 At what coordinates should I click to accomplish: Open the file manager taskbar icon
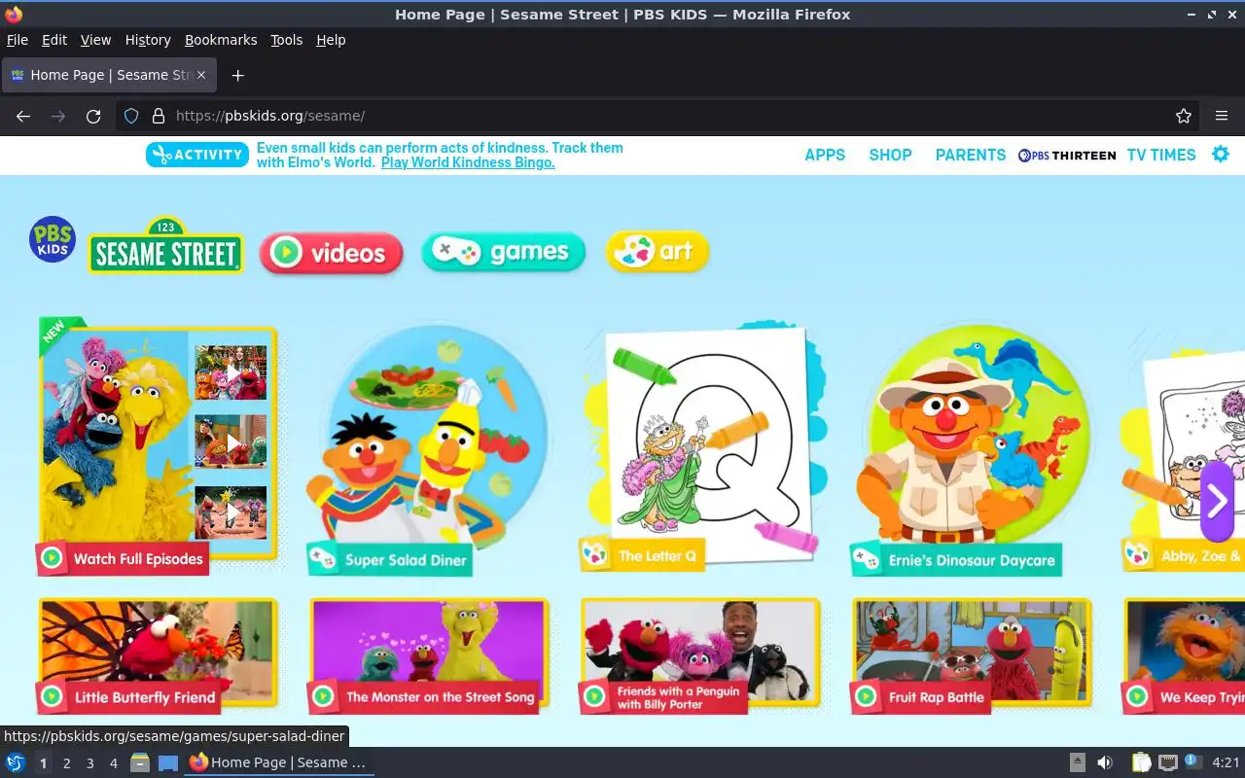(139, 762)
